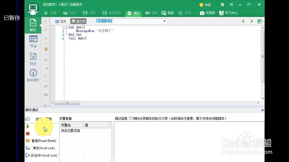The width and height of the screenshot is (289, 162).
Task: Open the 资源库 resource library
Action: [x=208, y=13]
